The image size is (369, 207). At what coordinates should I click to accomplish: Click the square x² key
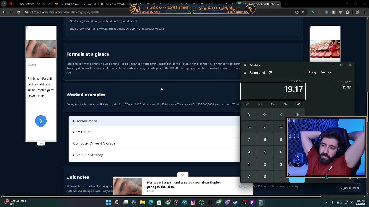265,127
